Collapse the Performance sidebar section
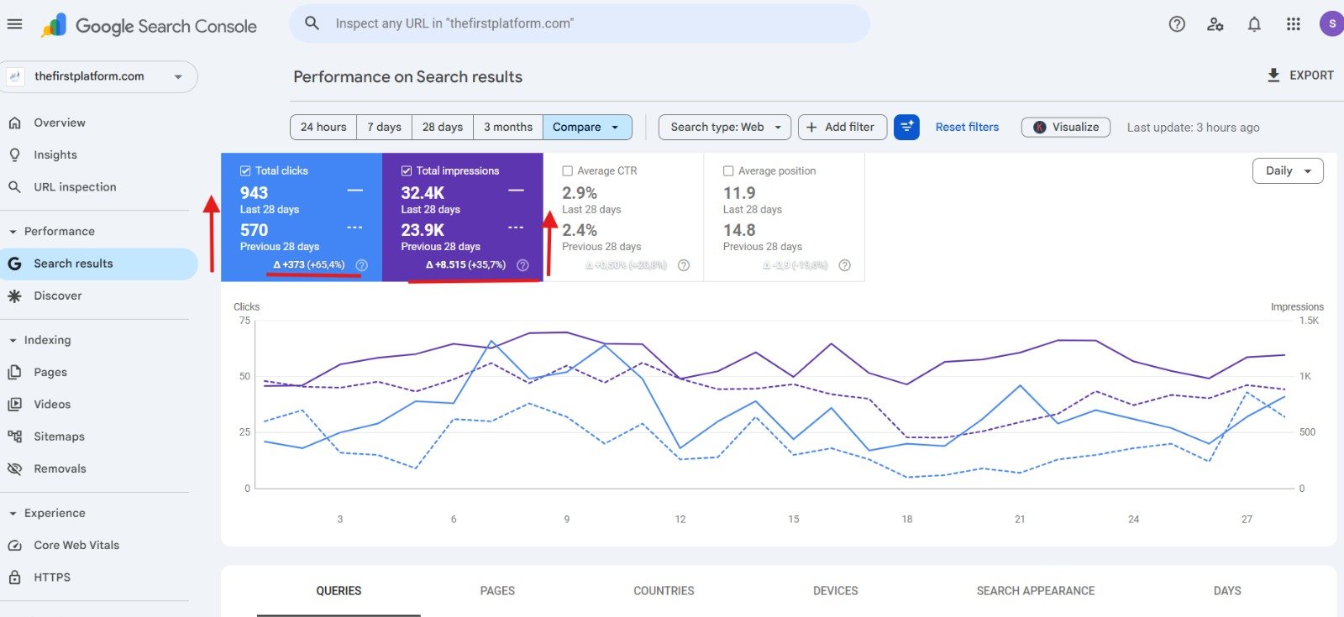Image resolution: width=1344 pixels, height=617 pixels. (13, 232)
